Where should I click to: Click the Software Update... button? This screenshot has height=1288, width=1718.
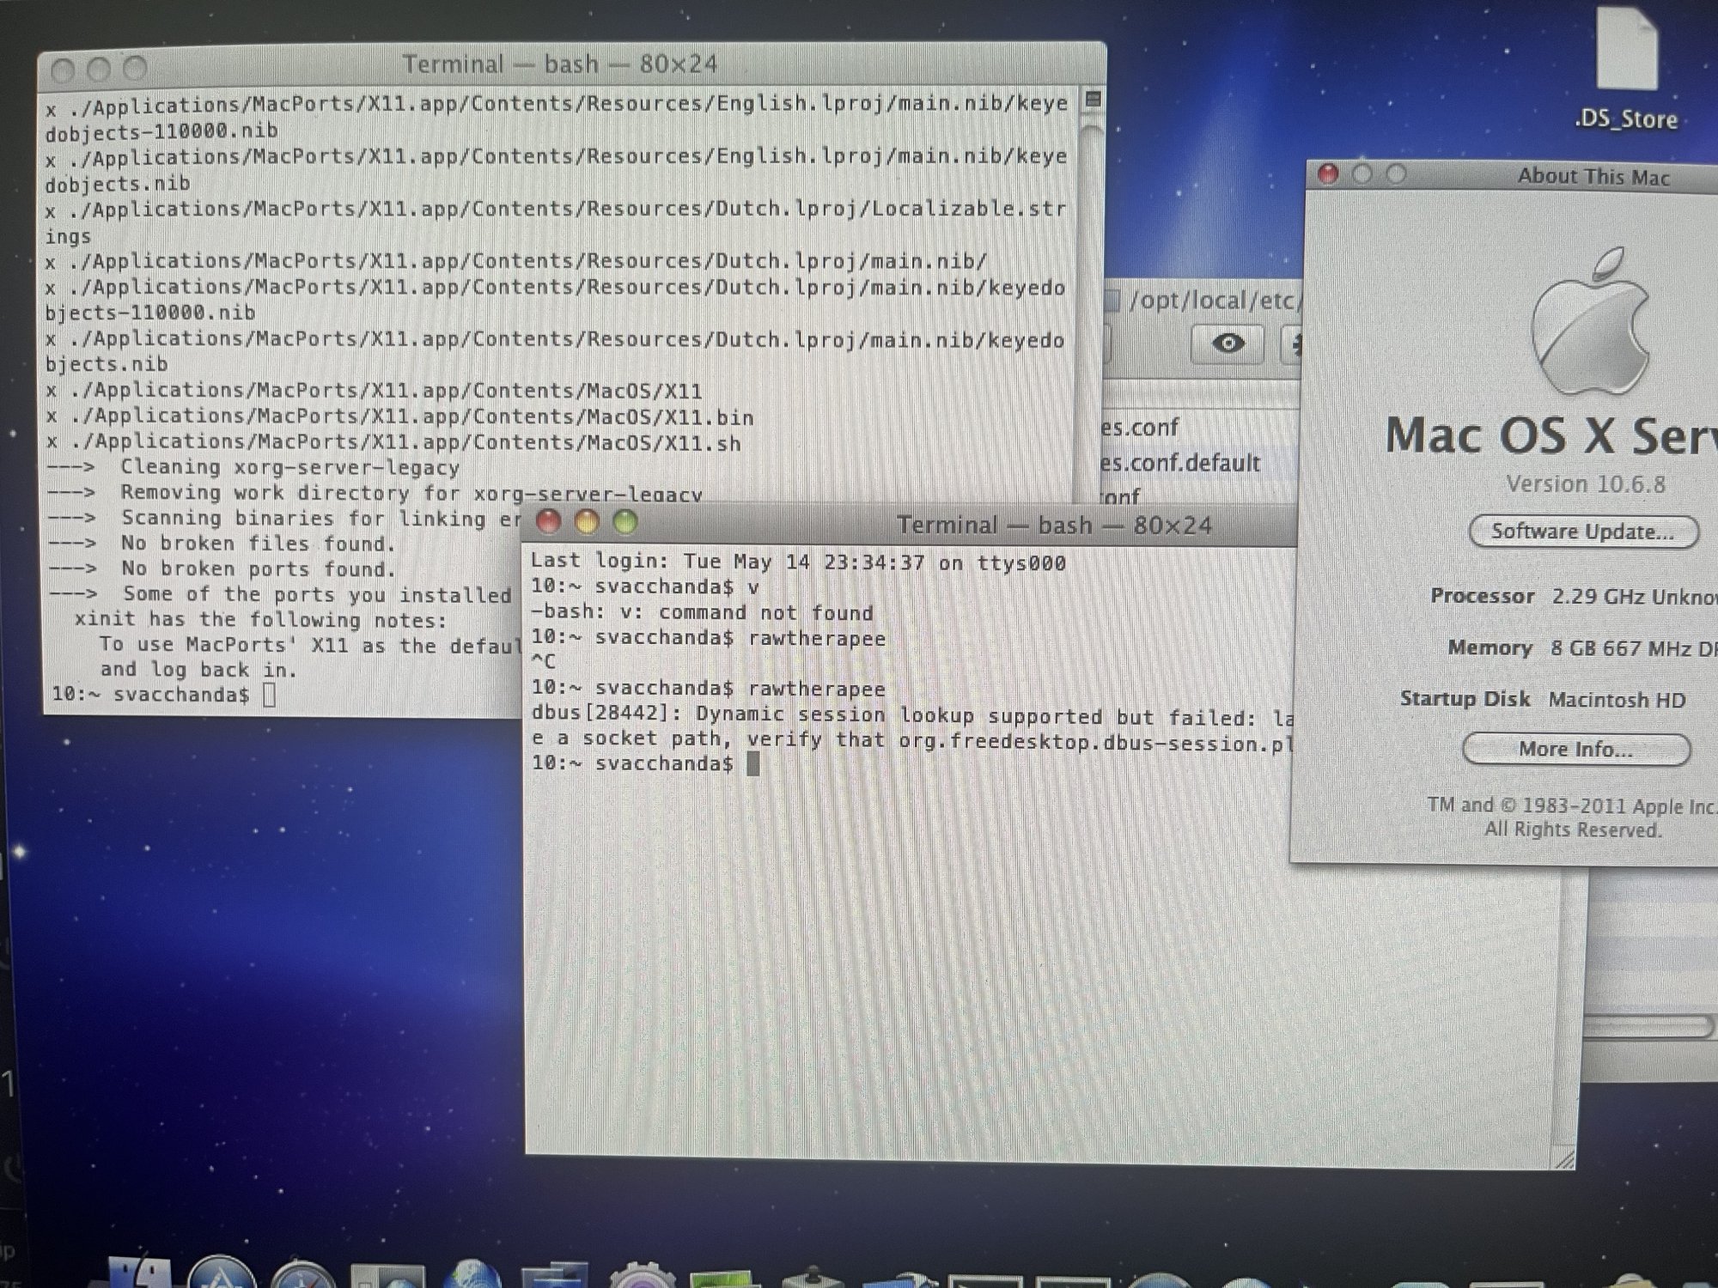(x=1583, y=532)
